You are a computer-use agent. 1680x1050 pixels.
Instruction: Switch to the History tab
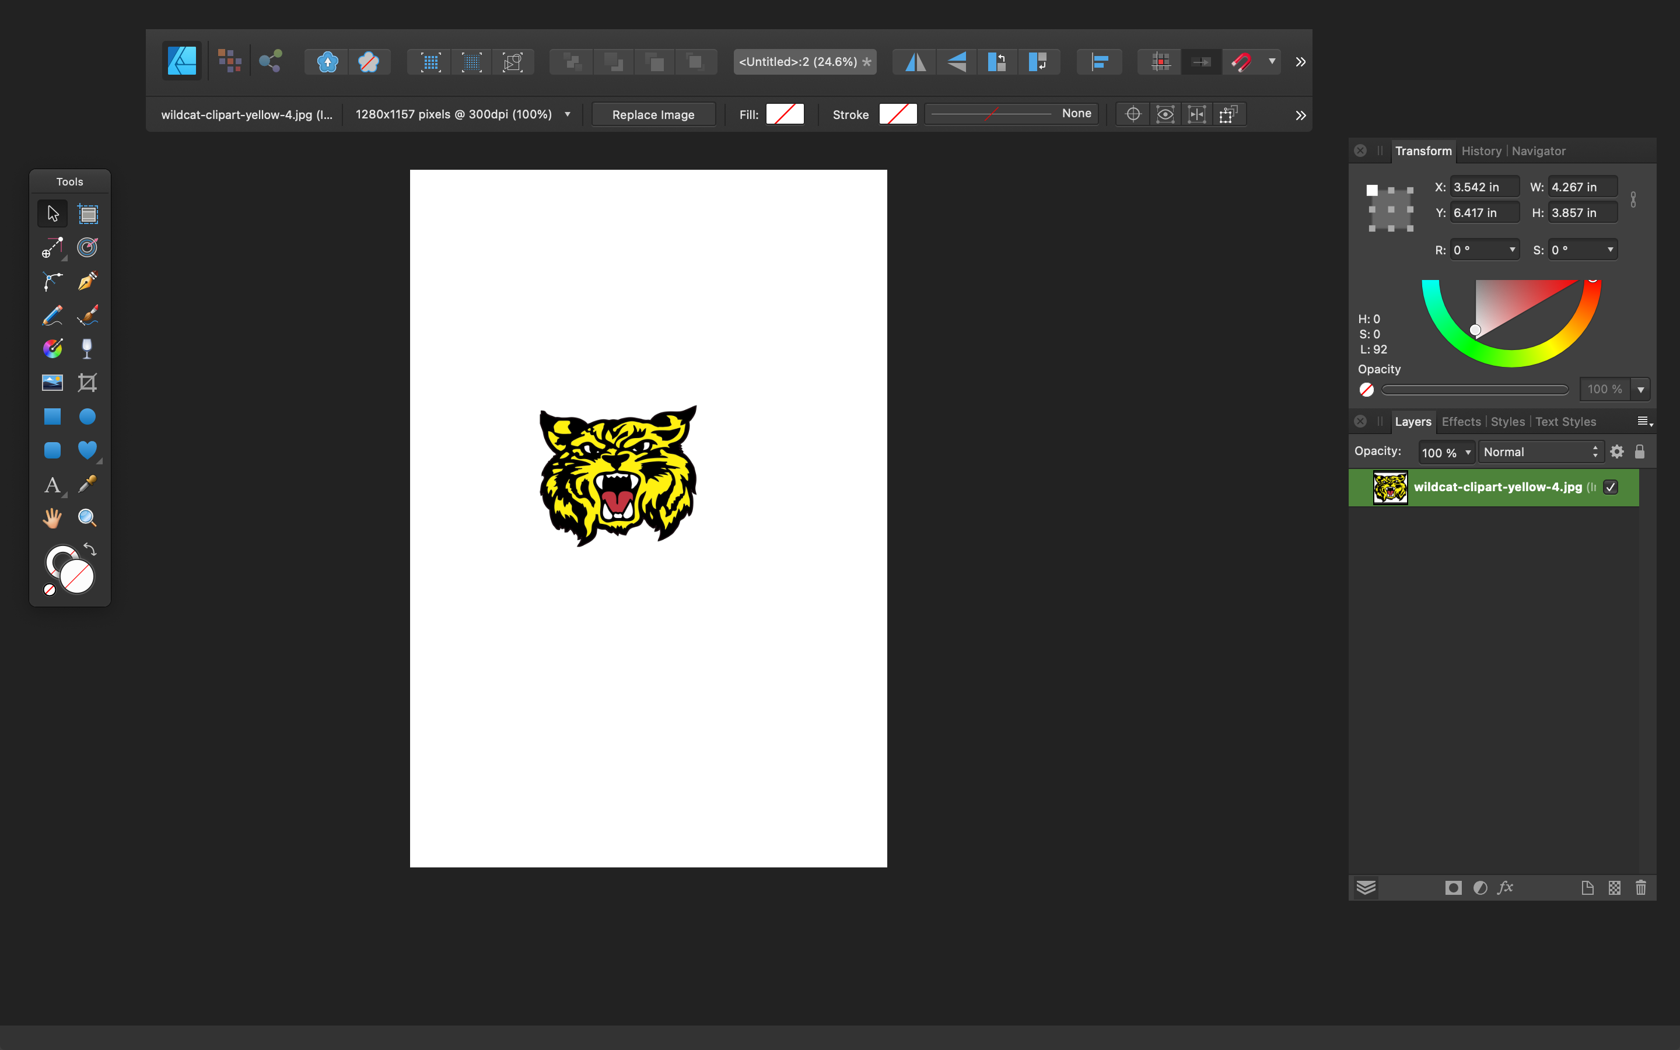click(x=1480, y=150)
